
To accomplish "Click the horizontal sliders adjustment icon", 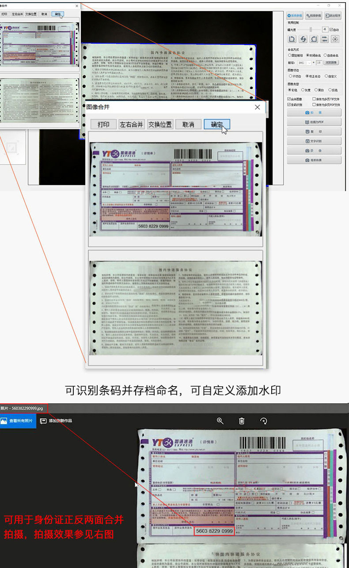I will [x=325, y=39].
